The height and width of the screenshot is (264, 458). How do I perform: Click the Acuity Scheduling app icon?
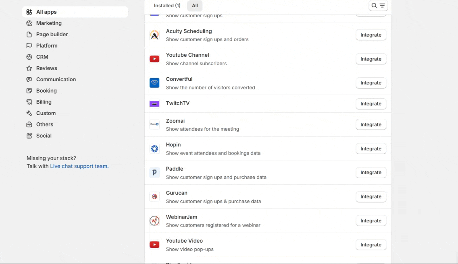tap(154, 35)
